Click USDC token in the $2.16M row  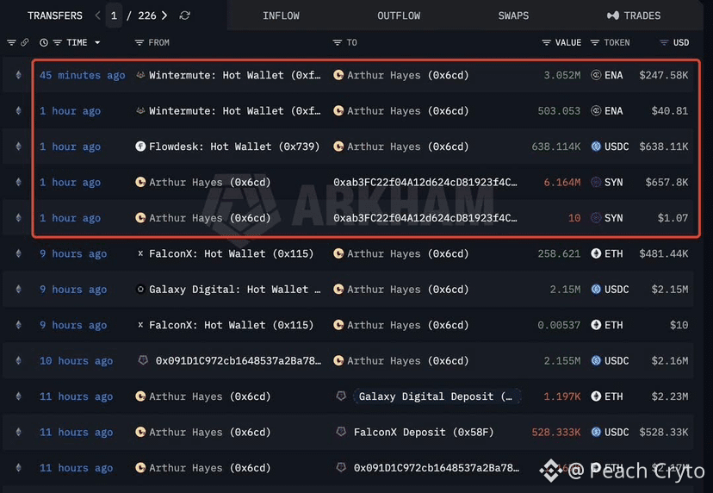pyautogui.click(x=610, y=360)
